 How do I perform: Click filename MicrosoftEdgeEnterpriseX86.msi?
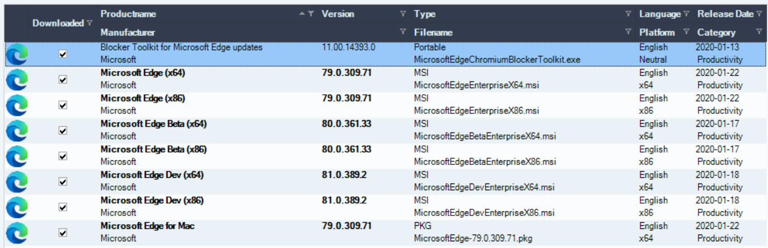point(476,110)
